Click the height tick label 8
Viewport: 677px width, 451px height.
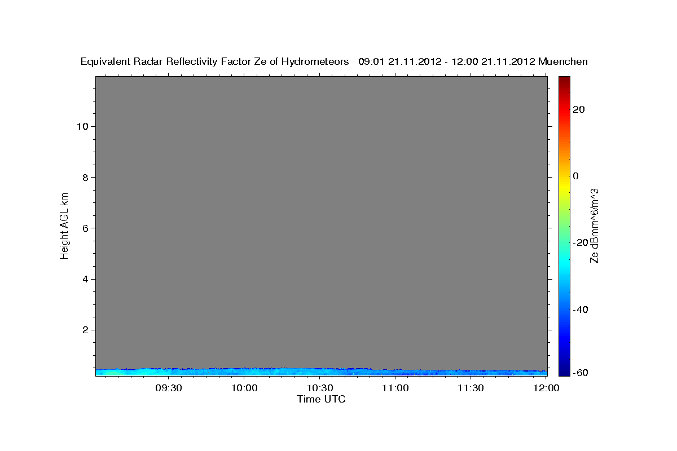86,178
